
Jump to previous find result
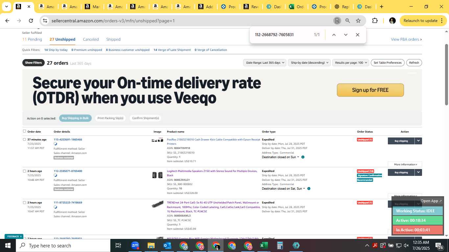[x=334, y=35]
